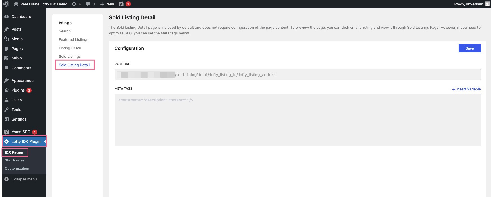Open the Customization submenu
This screenshot has height=197, width=491.
17,169
